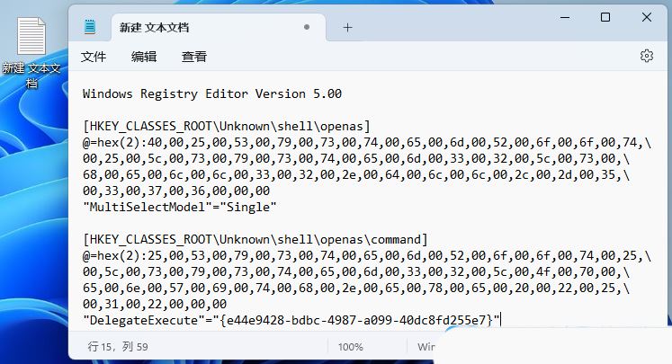Viewport: 672px width, 364px height.
Task: Click the "DelegateExecute" GUID line
Action: tap(291, 320)
